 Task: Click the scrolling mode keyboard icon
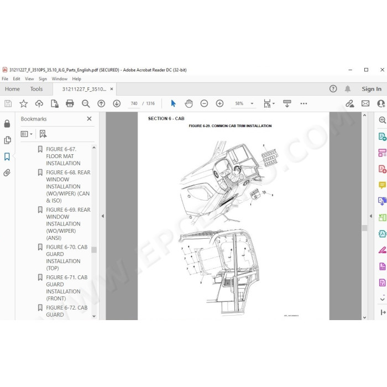click(287, 103)
